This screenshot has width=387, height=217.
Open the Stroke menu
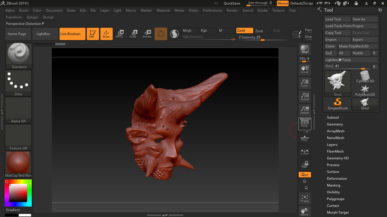click(262, 10)
